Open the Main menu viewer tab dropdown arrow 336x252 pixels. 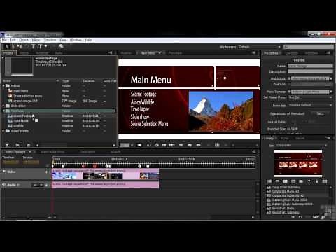(160, 53)
